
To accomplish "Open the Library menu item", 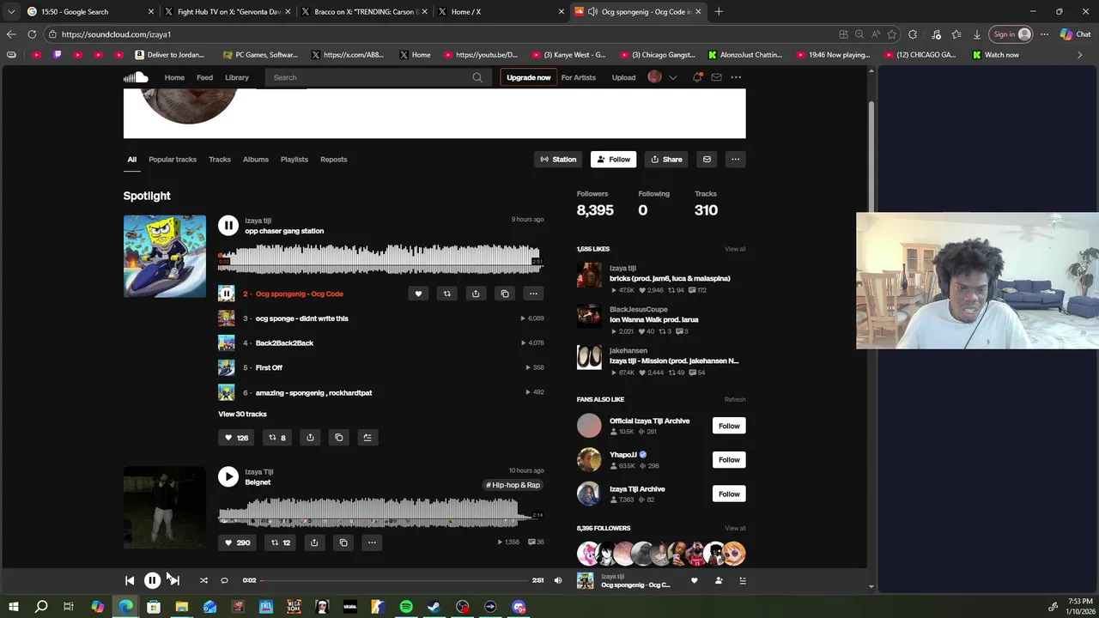I will pyautogui.click(x=237, y=77).
